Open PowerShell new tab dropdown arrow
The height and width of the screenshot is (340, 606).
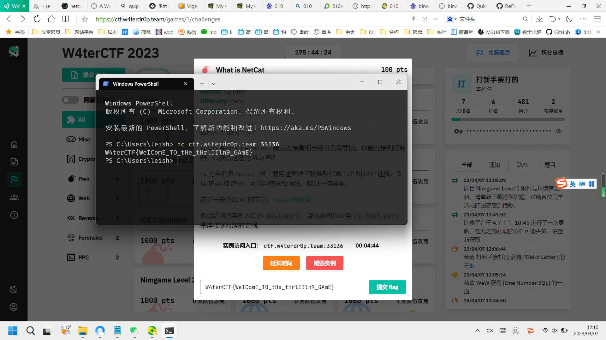[214, 84]
